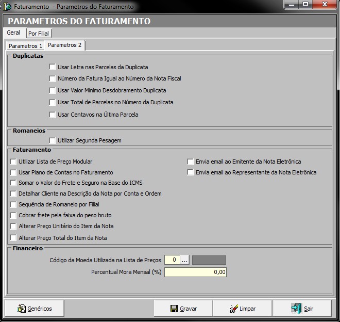This screenshot has width=340, height=322.
Task: Click the Código da Moeda input field
Action: pyautogui.click(x=172, y=260)
